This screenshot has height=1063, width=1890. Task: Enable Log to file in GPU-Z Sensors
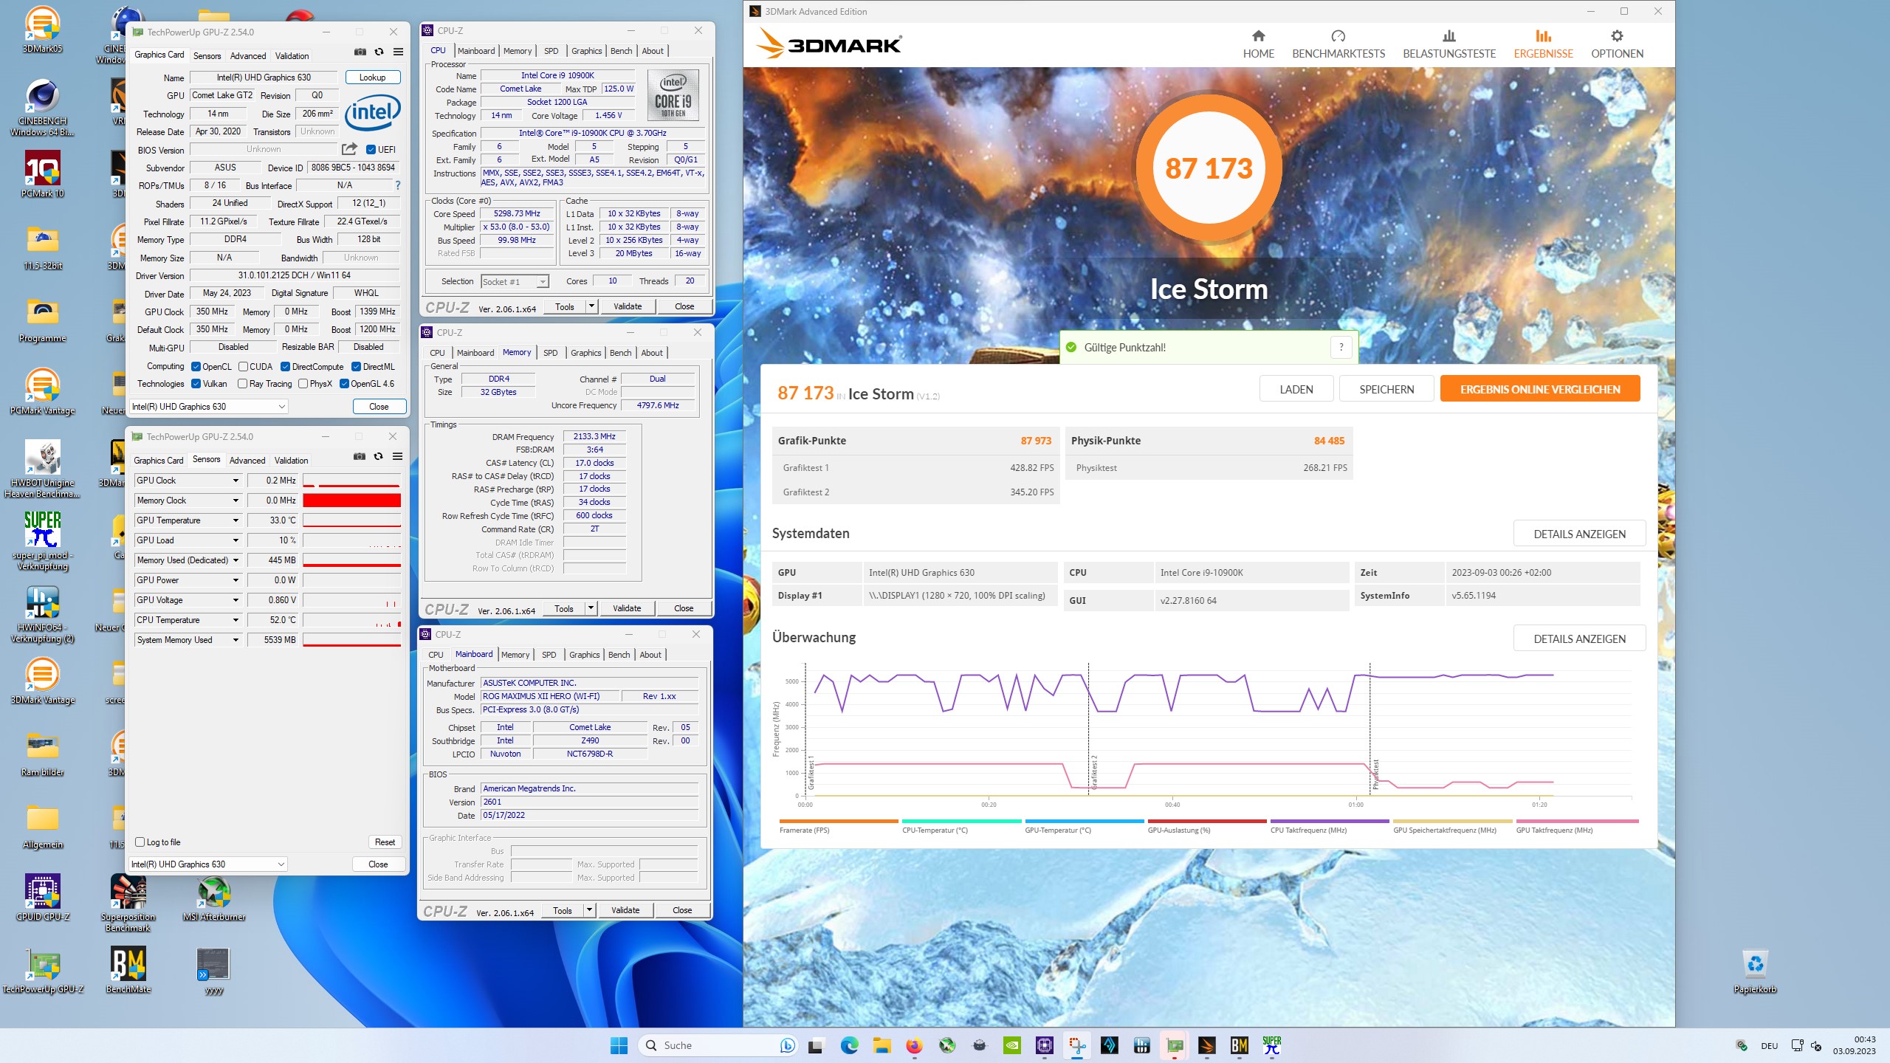(140, 842)
